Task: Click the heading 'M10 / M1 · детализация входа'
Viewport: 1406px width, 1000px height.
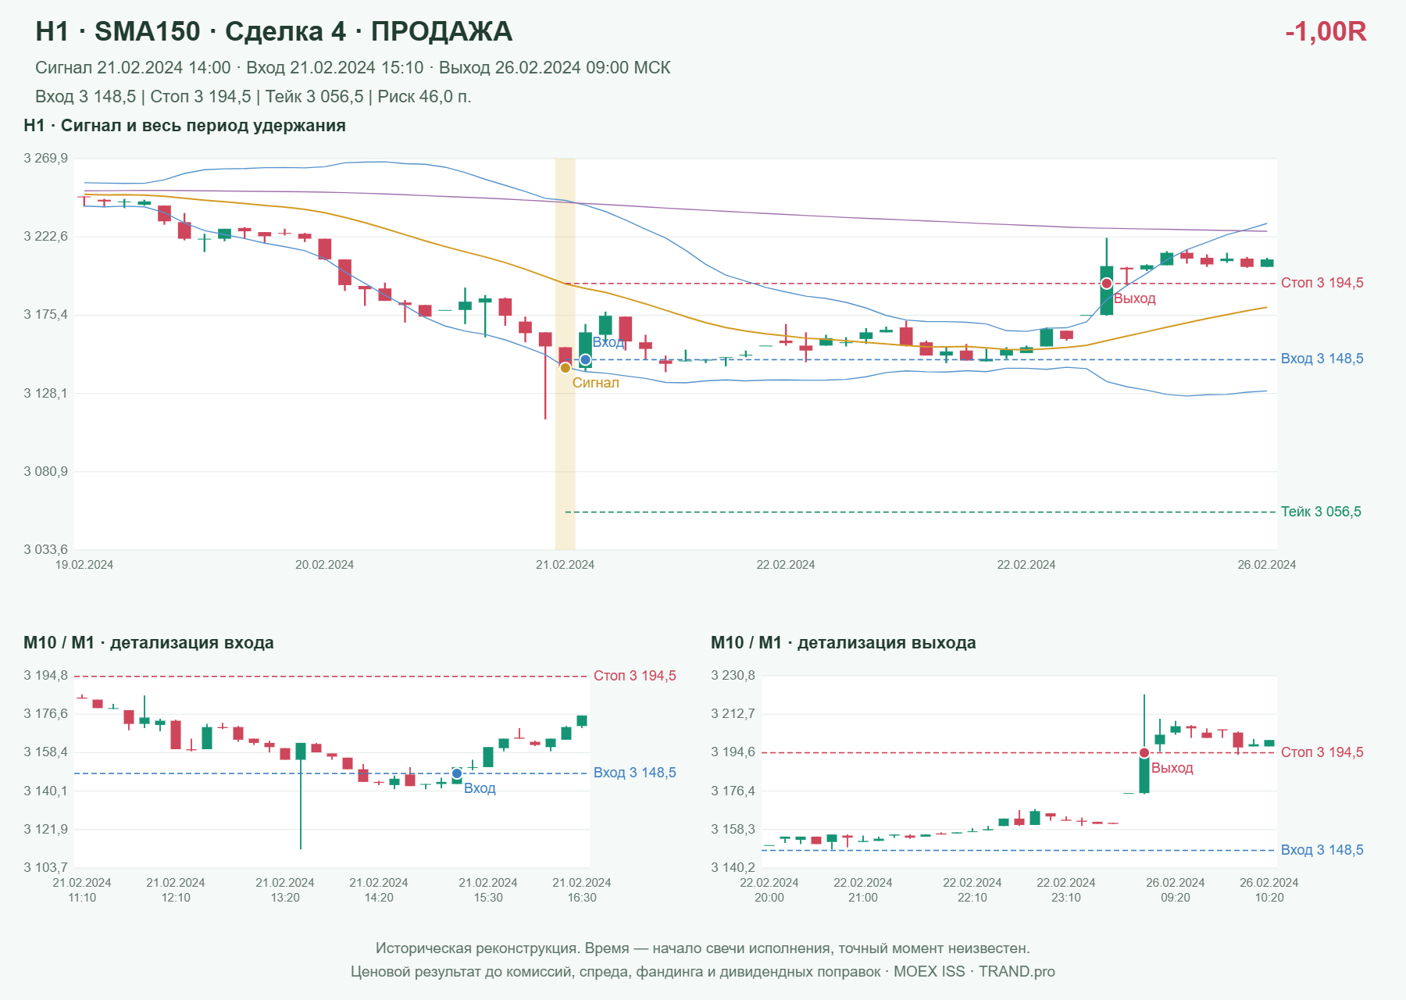Action: (x=148, y=643)
